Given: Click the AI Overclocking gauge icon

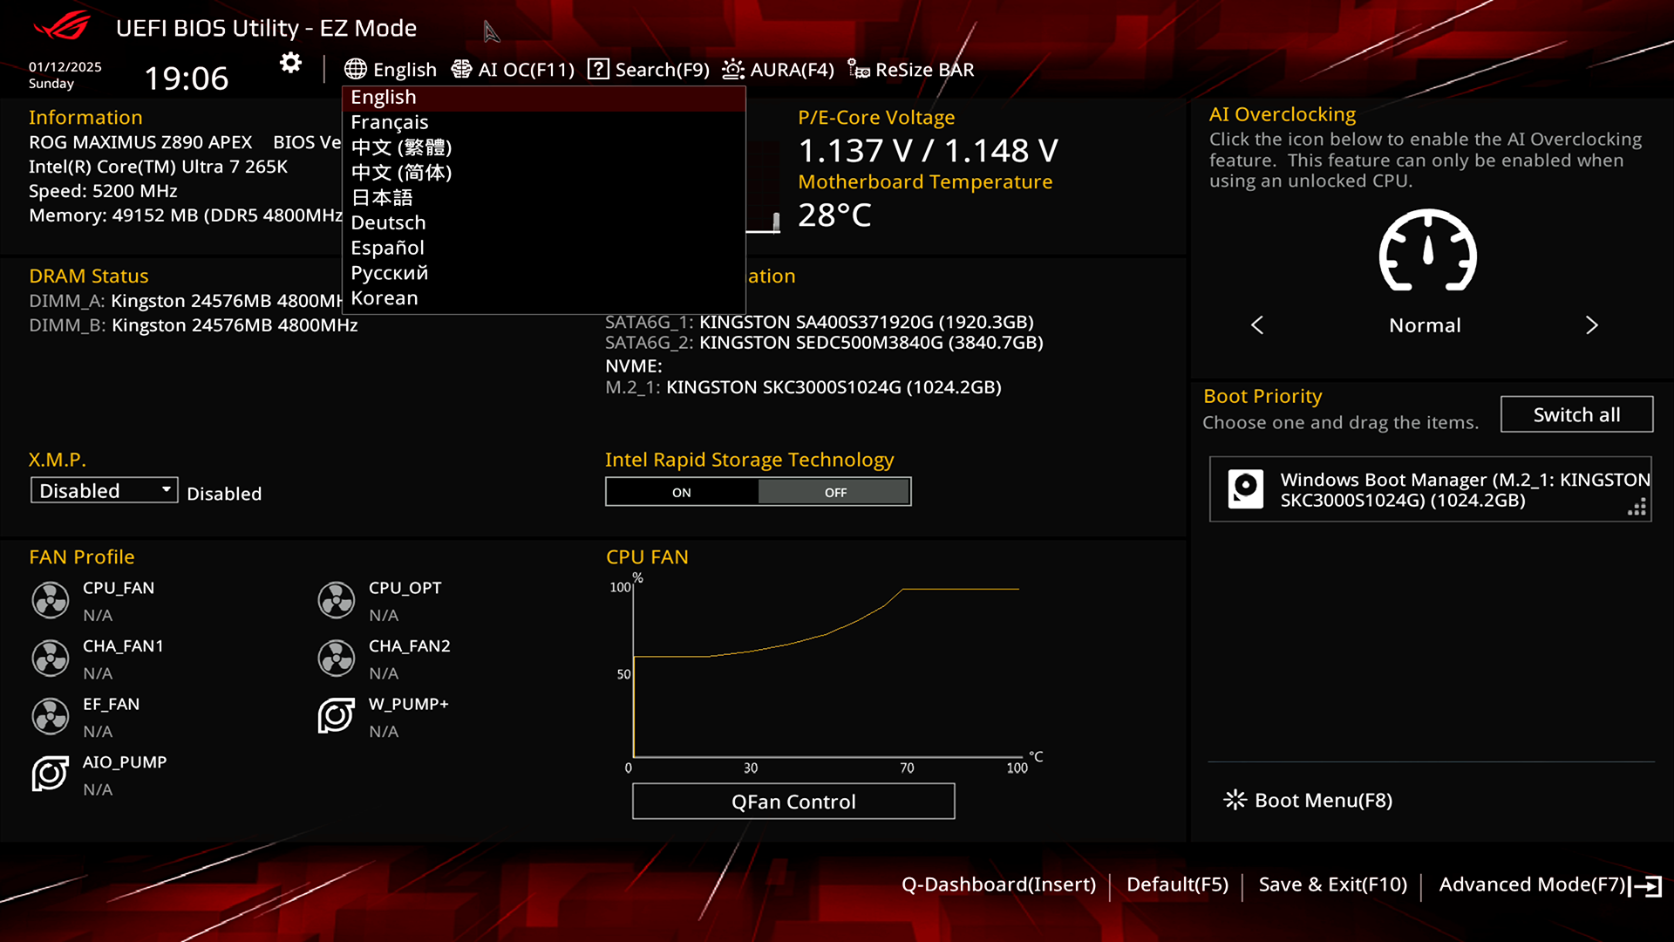Looking at the screenshot, I should coord(1426,253).
